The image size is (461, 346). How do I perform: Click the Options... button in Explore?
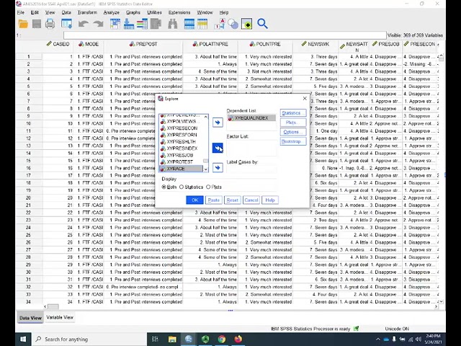(293, 132)
